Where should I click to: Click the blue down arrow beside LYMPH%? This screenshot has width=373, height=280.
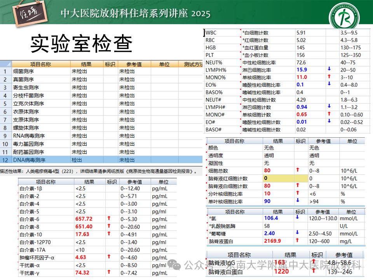pyautogui.click(x=329, y=70)
